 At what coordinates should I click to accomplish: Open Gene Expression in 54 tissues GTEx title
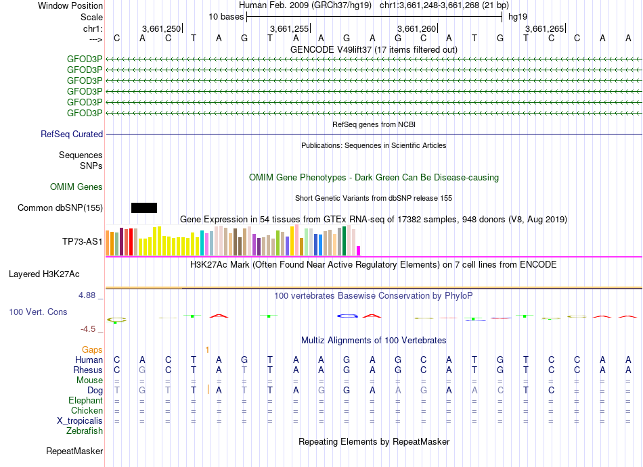coord(374,220)
